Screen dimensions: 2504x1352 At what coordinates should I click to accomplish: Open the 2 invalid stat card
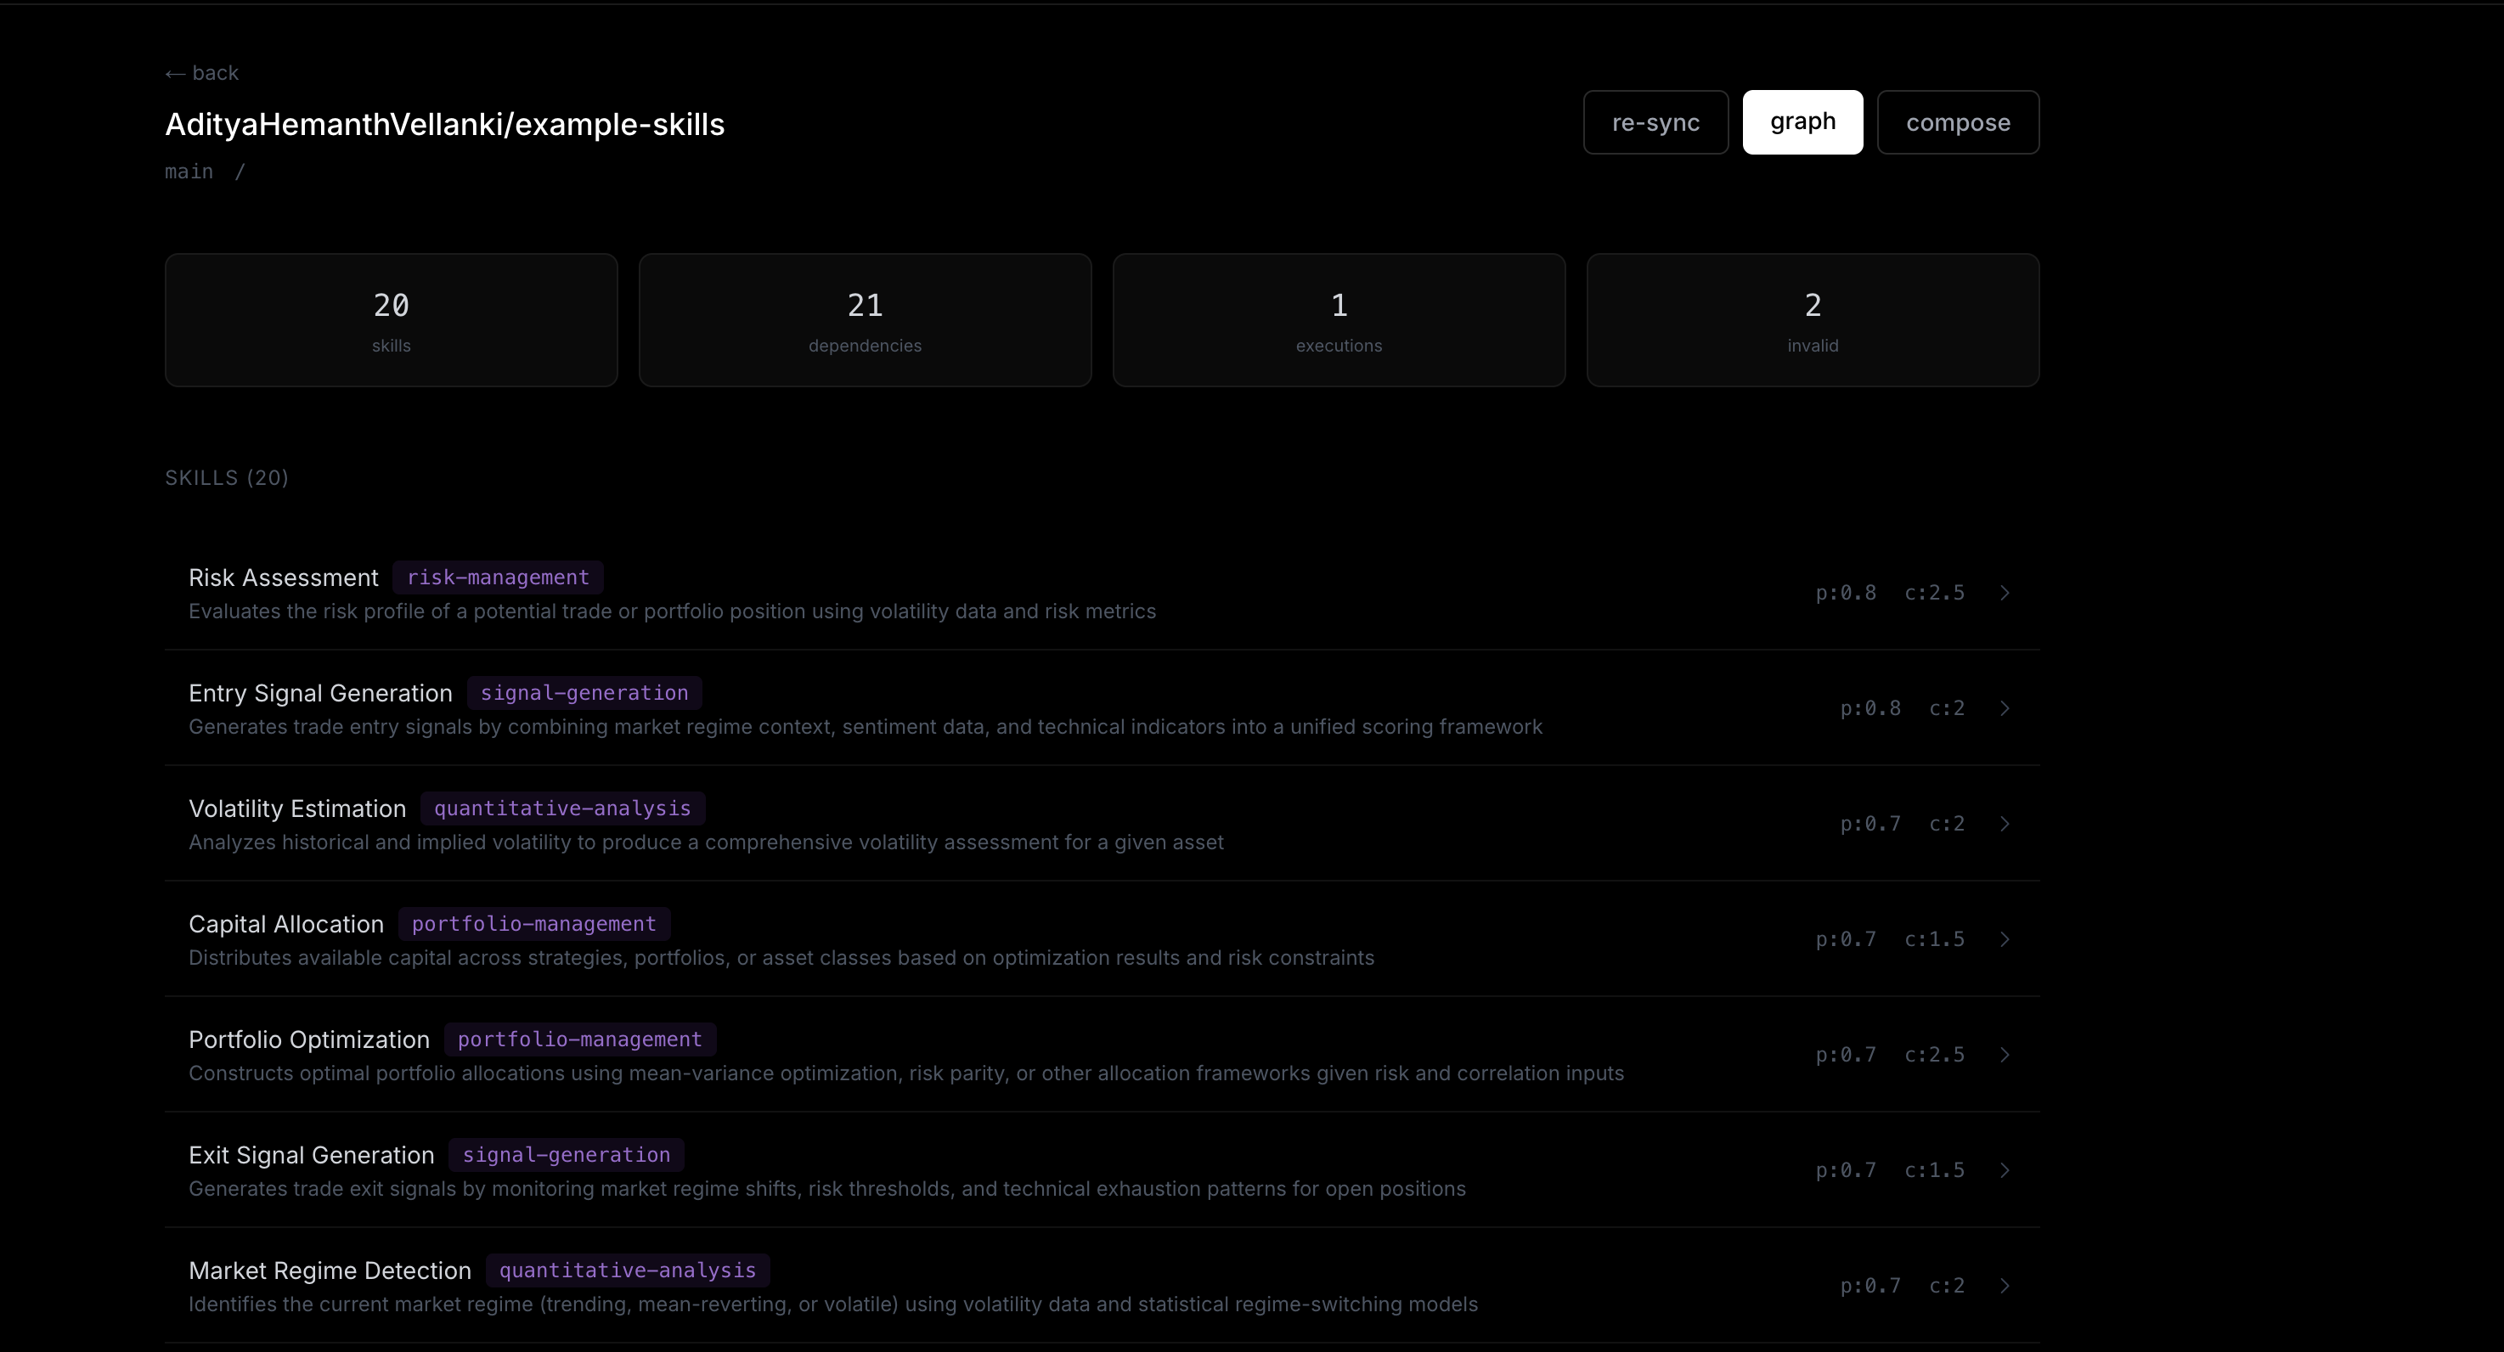point(1812,321)
